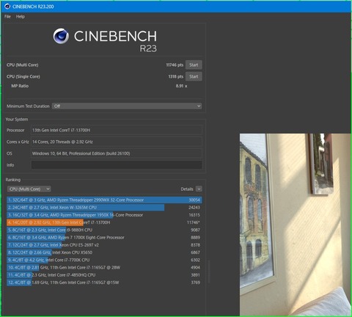This screenshot has width=352, height=317.
Task: Click the score 30054 in ranking
Action: pos(194,200)
